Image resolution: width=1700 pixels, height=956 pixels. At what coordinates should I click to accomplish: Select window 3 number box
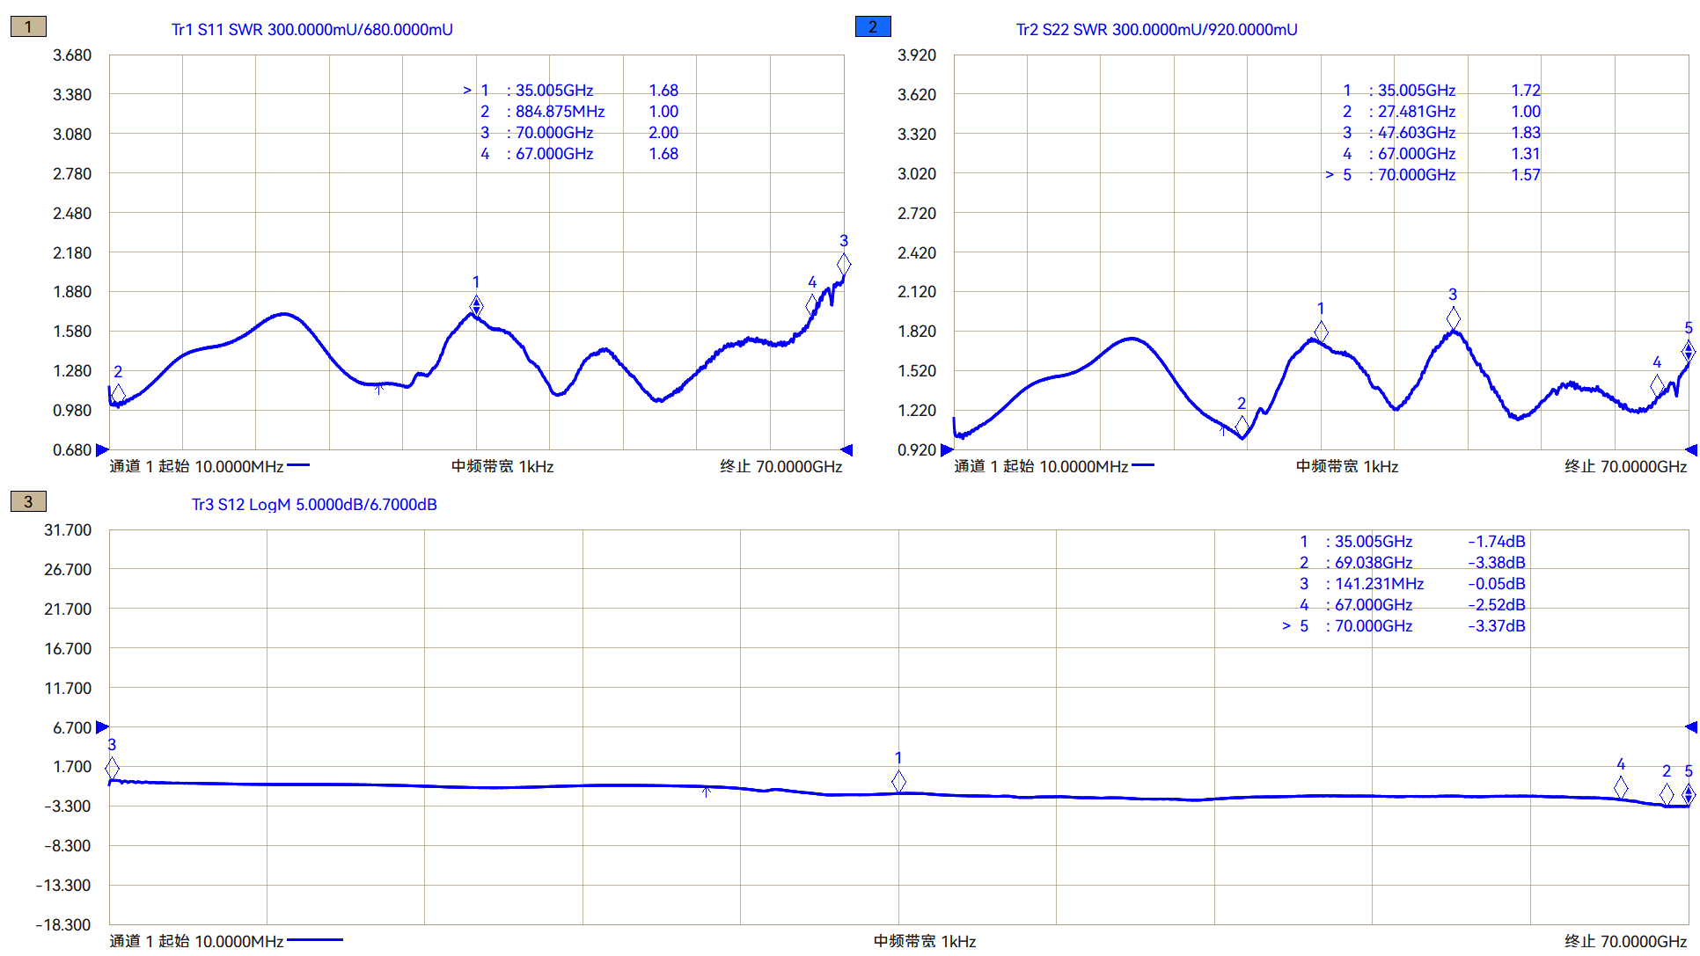coord(28,501)
